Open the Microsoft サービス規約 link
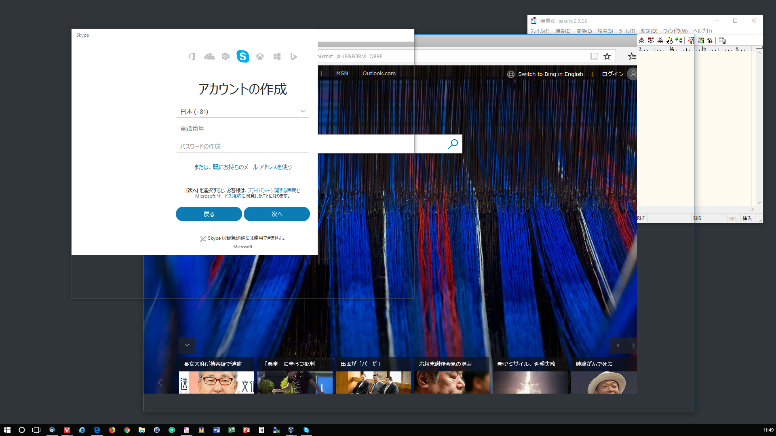Image resolution: width=776 pixels, height=436 pixels. (x=218, y=196)
